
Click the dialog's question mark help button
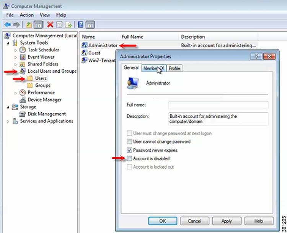pos(256,56)
